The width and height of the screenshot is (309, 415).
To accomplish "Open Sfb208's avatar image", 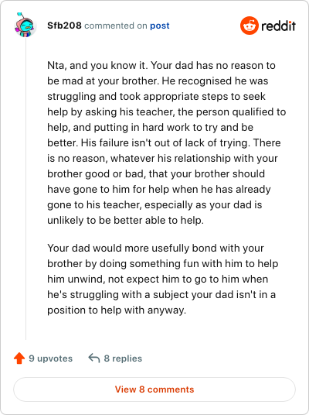I will [x=25, y=25].
